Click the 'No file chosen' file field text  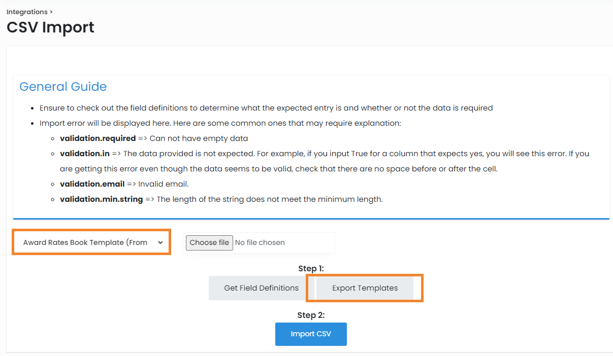(260, 242)
